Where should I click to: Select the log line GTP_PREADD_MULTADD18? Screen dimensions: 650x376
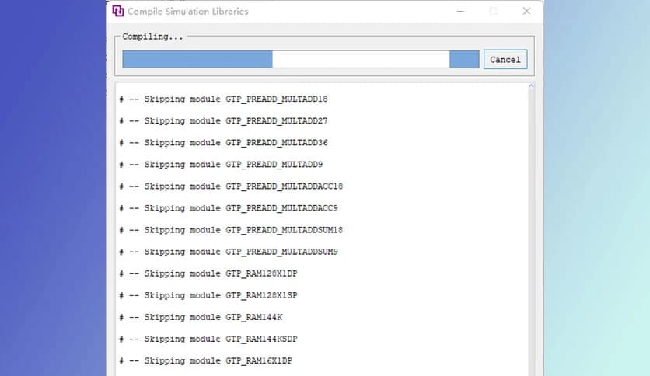tap(223, 99)
